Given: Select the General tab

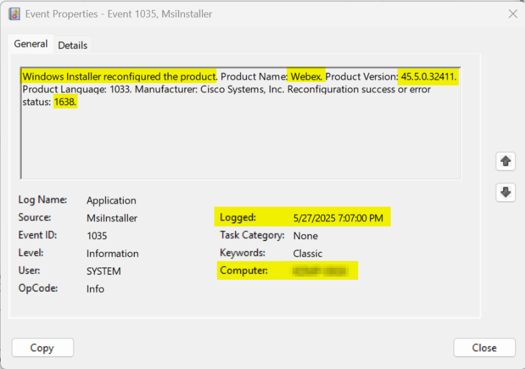Looking at the screenshot, I should coord(31,44).
